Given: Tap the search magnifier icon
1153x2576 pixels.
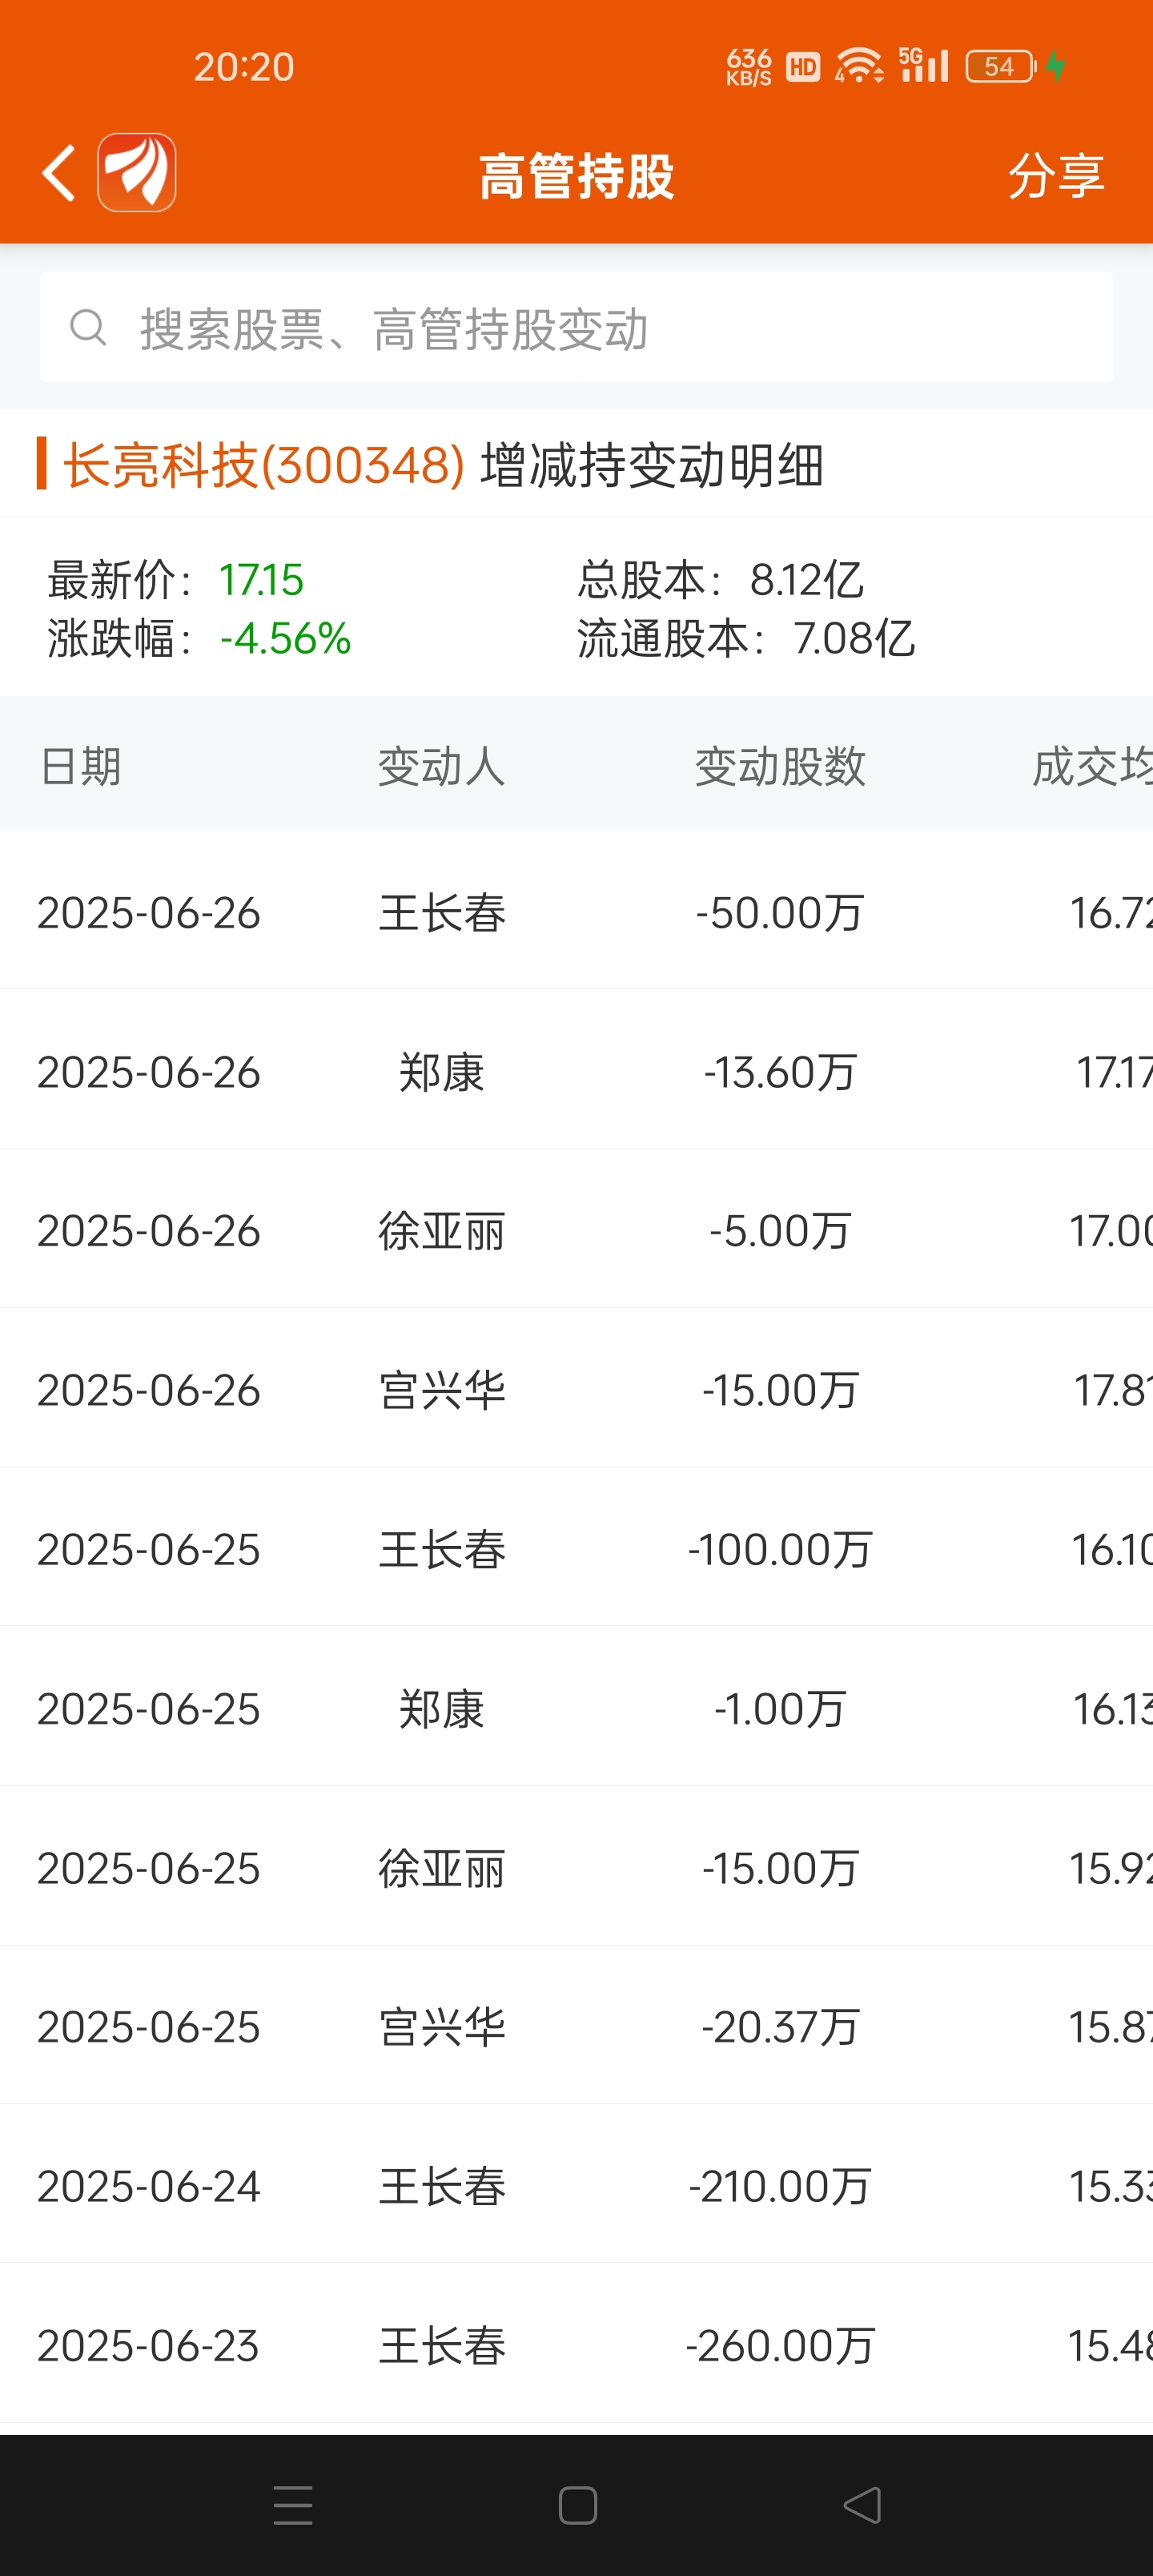Looking at the screenshot, I should click(x=88, y=327).
